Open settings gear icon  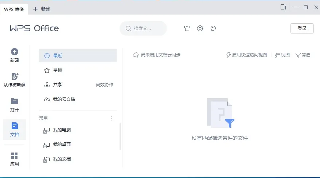[x=200, y=28]
